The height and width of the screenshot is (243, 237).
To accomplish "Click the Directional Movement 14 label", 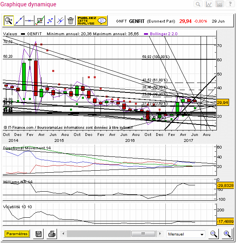I will pyautogui.click(x=27, y=148).
